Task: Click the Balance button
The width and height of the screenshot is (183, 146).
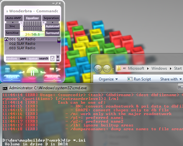Action: (12, 77)
